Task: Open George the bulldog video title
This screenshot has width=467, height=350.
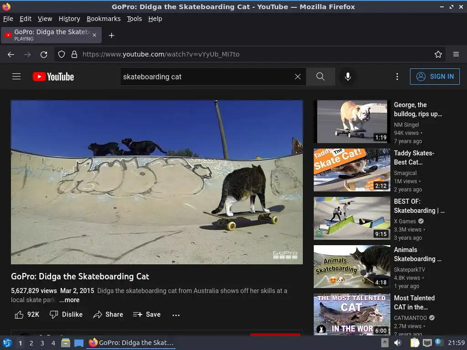Action: (418, 109)
